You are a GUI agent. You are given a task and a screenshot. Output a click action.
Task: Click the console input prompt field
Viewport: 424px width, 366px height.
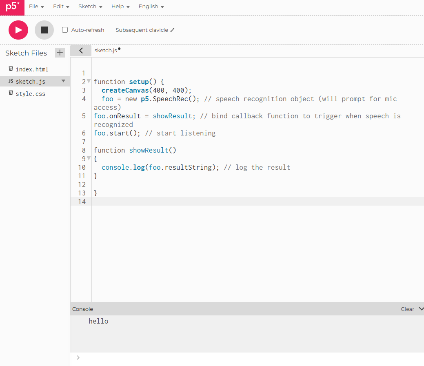(x=251, y=357)
